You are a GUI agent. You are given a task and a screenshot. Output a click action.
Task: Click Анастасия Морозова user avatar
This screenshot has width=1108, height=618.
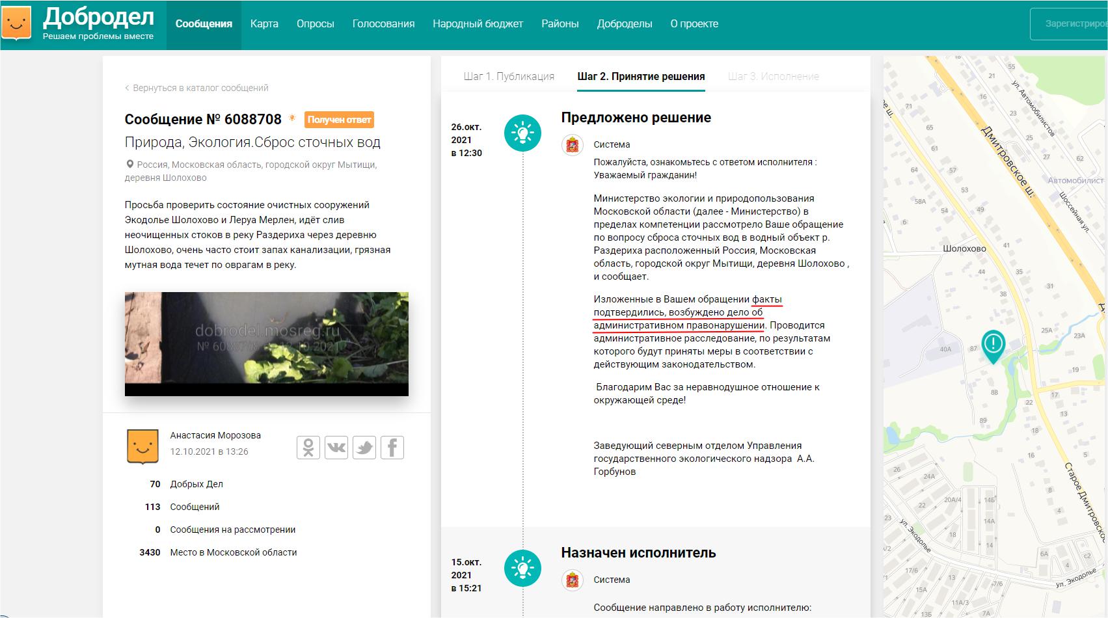pos(142,446)
